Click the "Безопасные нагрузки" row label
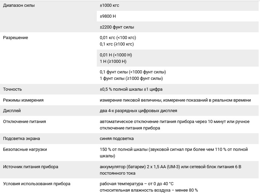 tap(25, 149)
